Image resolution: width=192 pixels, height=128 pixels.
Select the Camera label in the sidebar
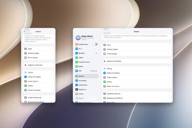81,94
